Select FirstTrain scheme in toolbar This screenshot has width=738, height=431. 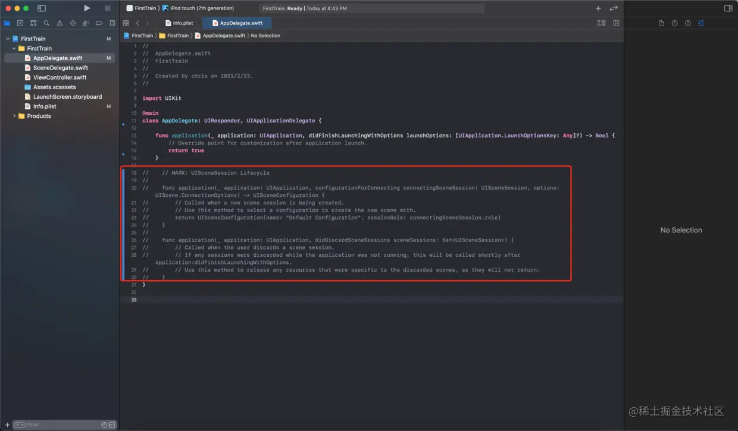point(141,8)
